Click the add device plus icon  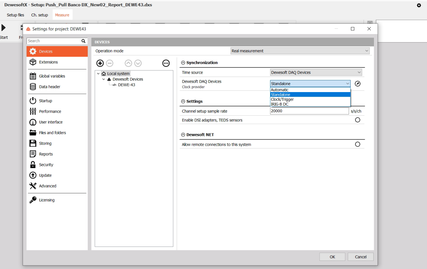[x=100, y=63]
